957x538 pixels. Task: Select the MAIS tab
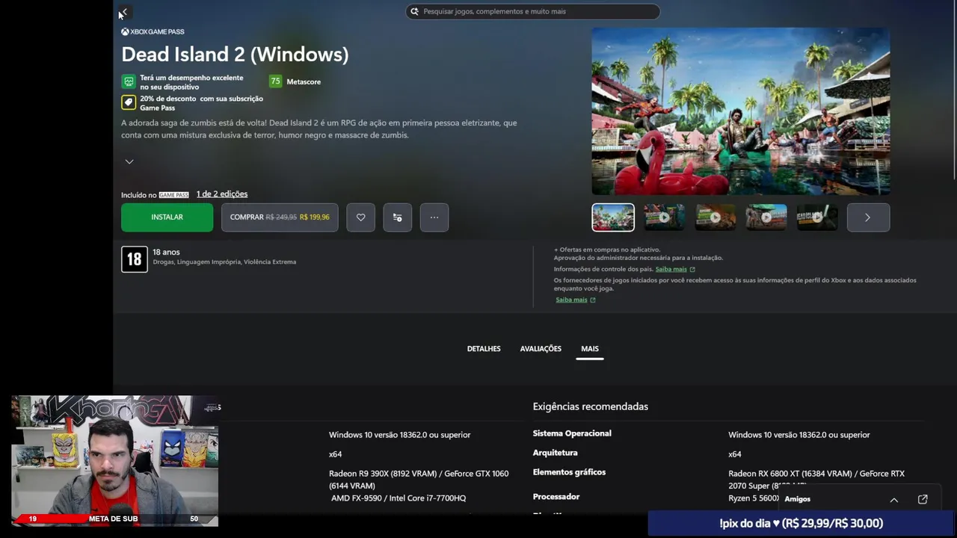tap(590, 349)
